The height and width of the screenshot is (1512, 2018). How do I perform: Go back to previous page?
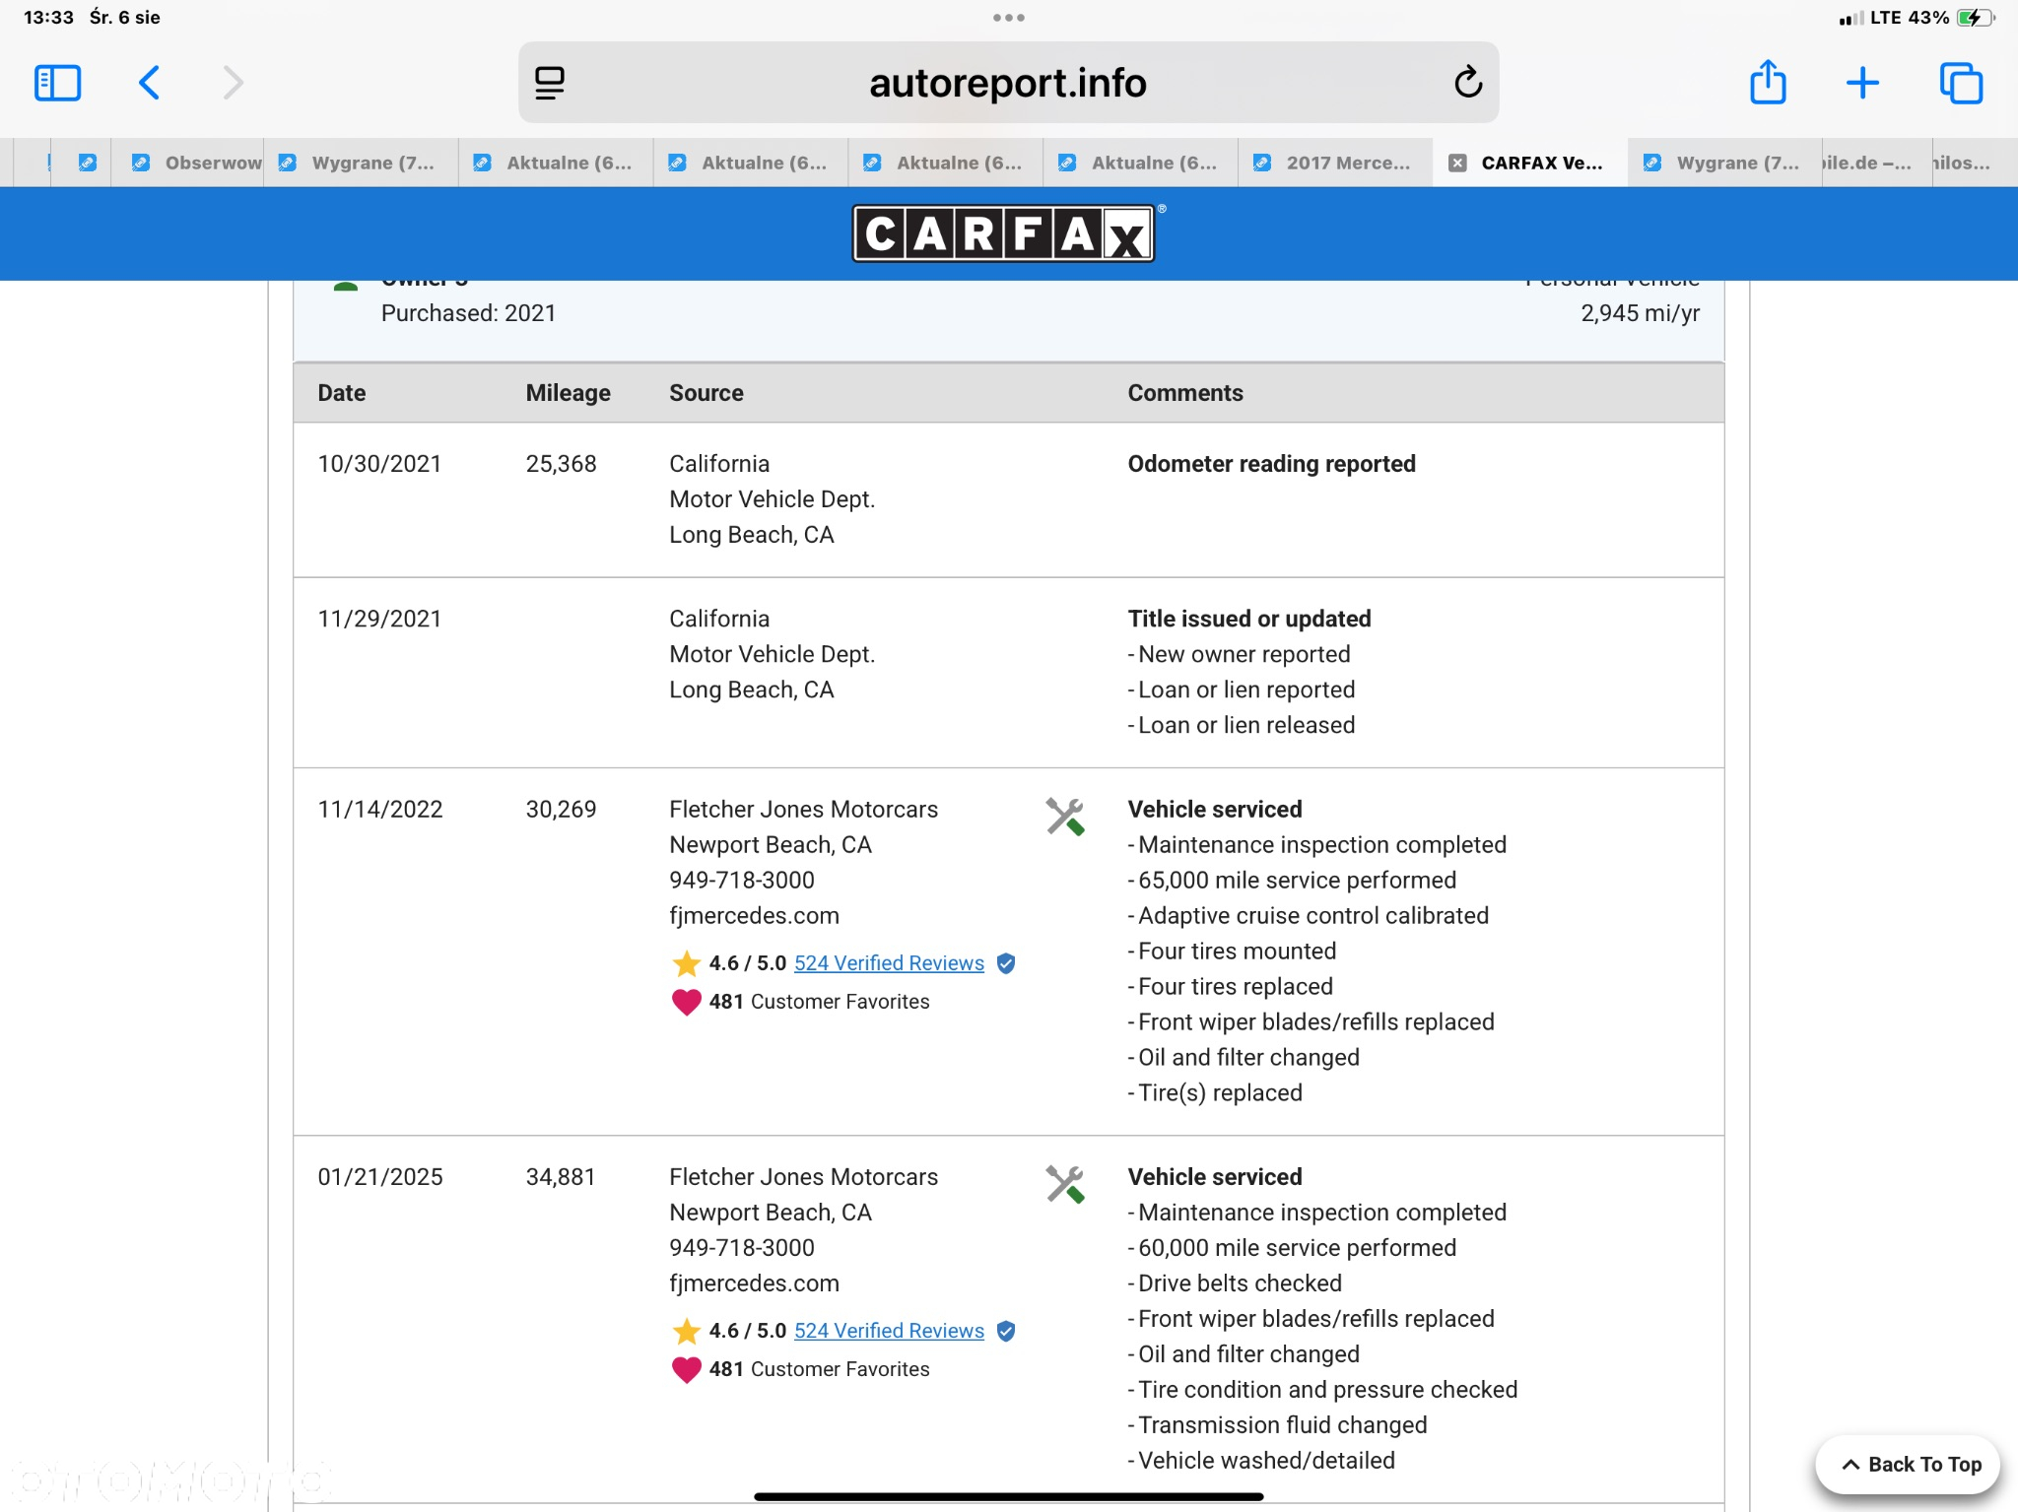pos(149,83)
